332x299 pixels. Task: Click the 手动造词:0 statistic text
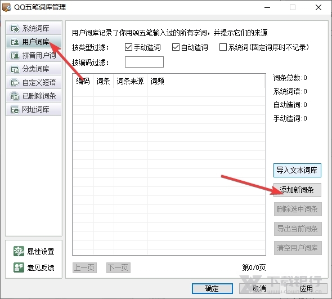pos(290,118)
